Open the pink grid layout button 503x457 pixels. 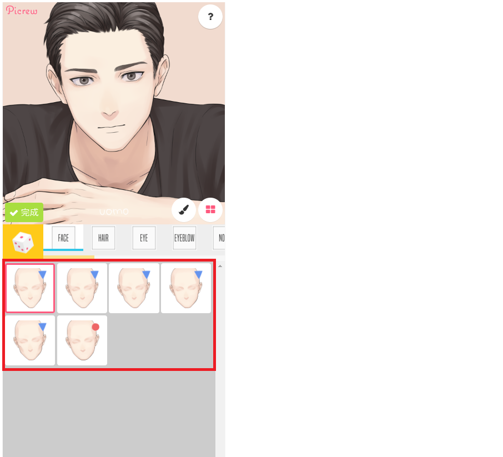point(210,210)
